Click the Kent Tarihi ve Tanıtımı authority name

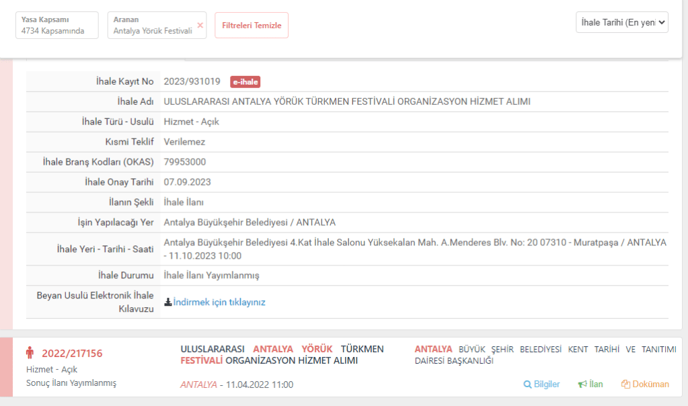click(545, 355)
